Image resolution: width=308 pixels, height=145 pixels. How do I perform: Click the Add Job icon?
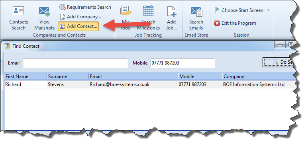(171, 12)
